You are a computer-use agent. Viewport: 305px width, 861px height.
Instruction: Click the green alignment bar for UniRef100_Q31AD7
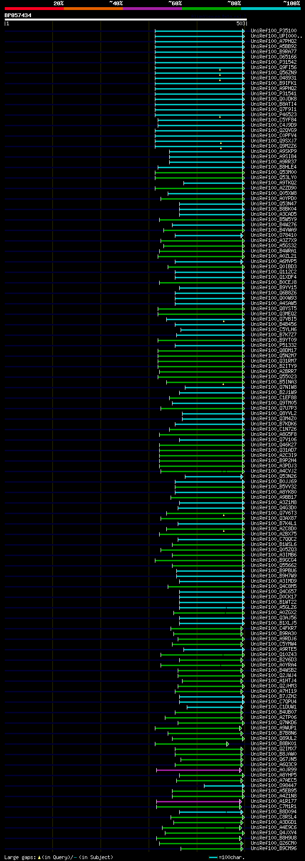[202, 450]
